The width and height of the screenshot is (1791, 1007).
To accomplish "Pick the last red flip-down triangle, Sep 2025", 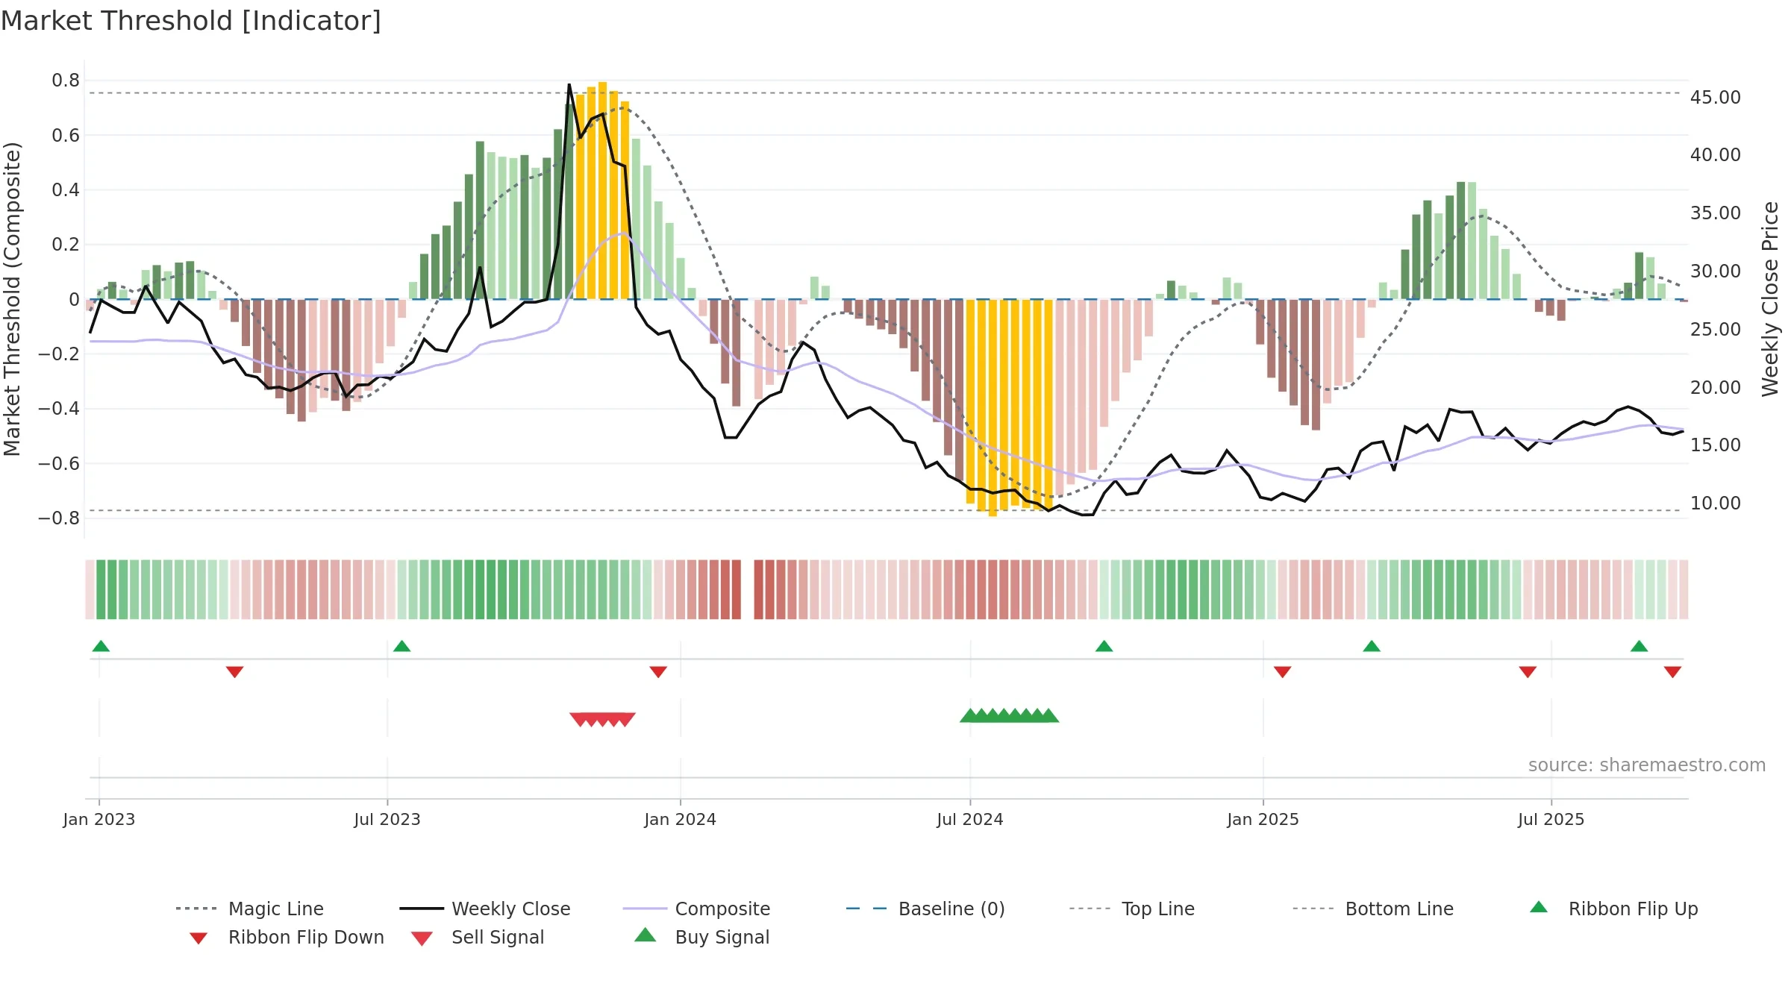I will [x=1672, y=672].
